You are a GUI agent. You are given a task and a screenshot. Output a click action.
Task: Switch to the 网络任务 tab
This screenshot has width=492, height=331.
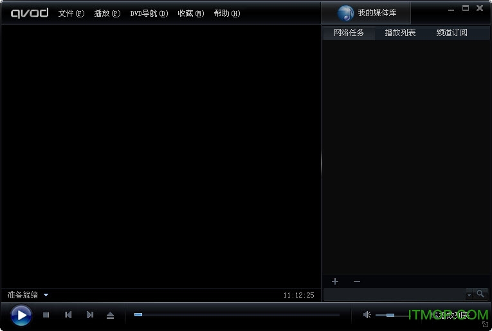(x=349, y=33)
